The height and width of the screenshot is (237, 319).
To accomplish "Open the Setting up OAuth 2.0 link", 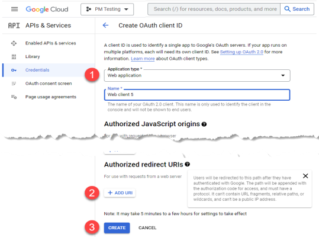I will point(241,52).
